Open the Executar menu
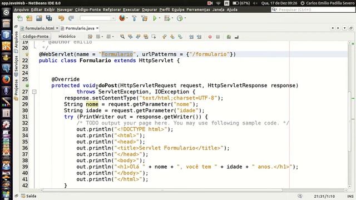Viewport: 356px width, 200px height. [131, 9]
